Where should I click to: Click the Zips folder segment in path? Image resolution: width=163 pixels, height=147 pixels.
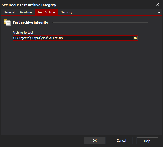(44, 38)
